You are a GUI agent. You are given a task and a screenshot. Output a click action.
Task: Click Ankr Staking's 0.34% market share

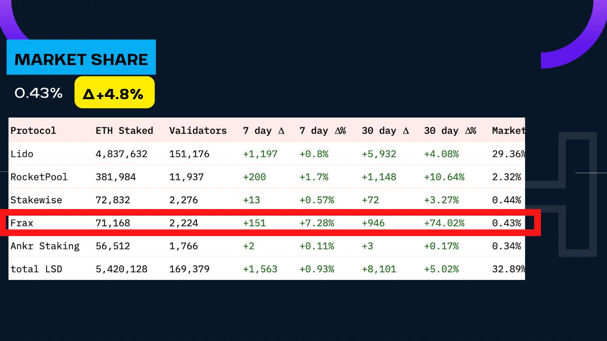tap(506, 246)
